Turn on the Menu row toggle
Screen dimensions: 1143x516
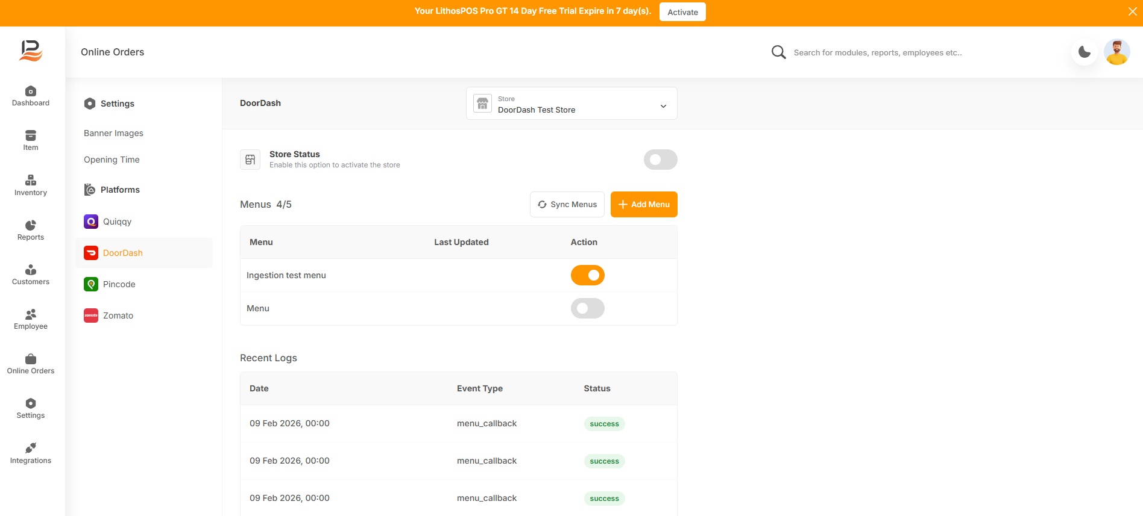(x=587, y=308)
